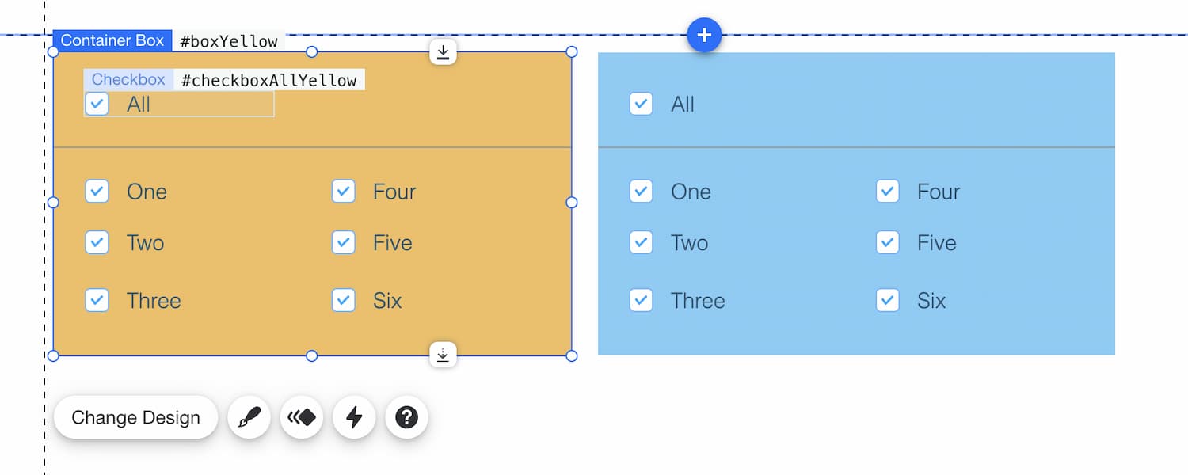Uncheck the Six checkbox in the blue box

pos(887,301)
